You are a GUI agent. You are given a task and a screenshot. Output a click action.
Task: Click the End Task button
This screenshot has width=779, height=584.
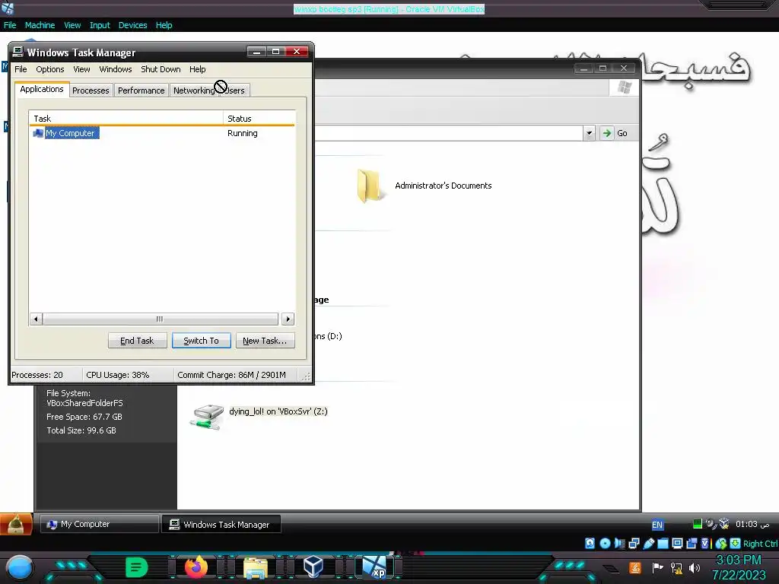137,341
